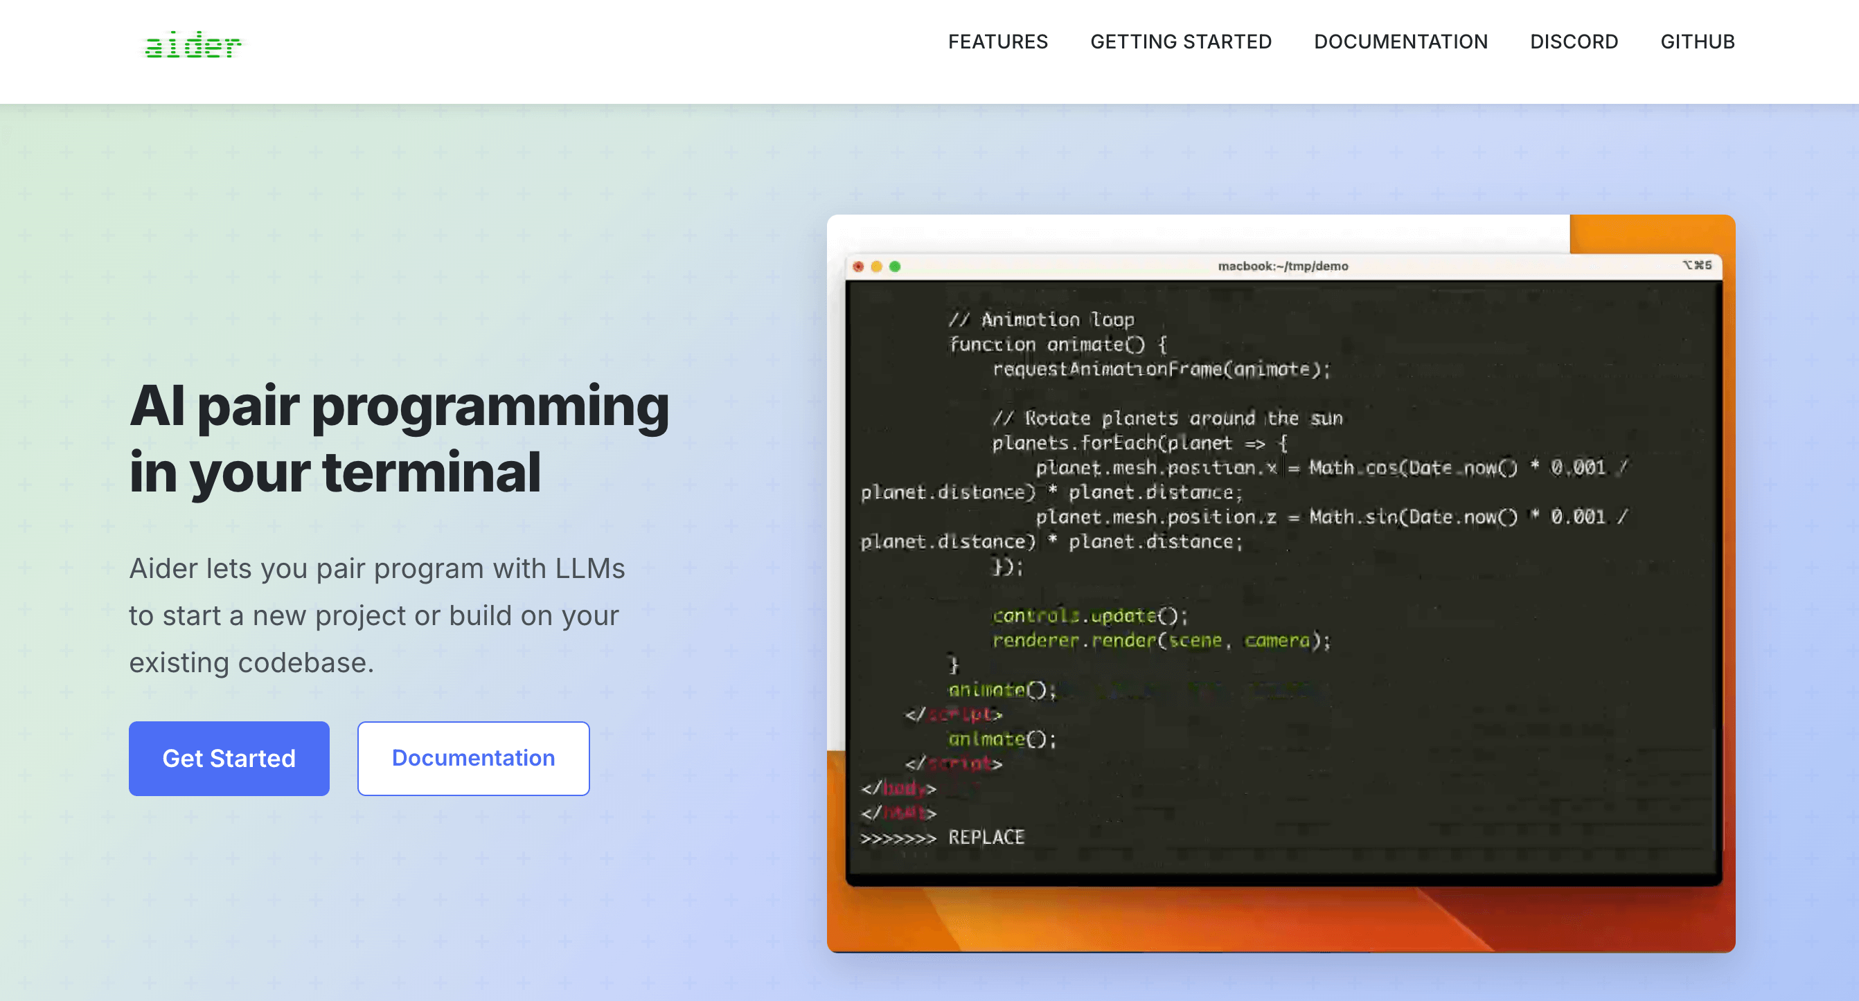Click the outlined Documentation button
The height and width of the screenshot is (1001, 1859).
[x=474, y=758]
